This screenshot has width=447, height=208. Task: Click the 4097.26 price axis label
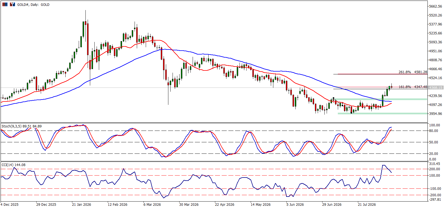tap(436, 105)
